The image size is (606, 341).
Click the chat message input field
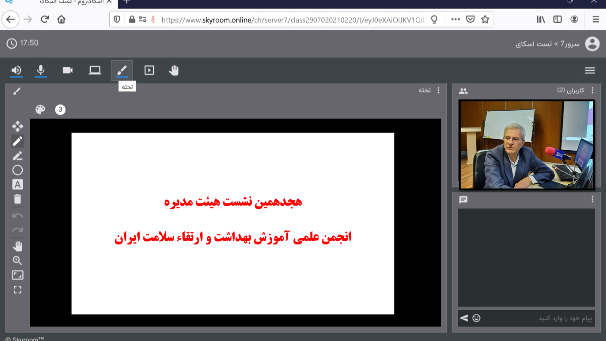[x=540, y=318]
